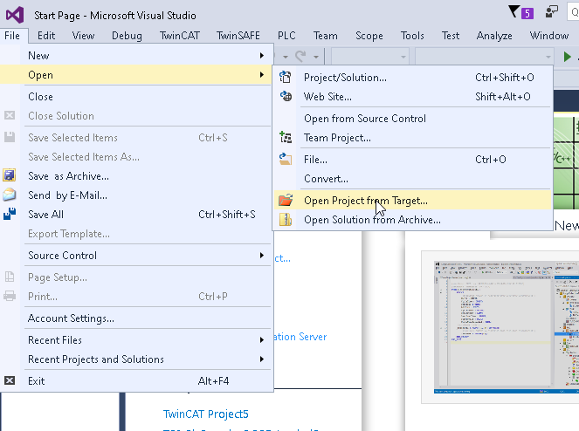Viewport: 579px width, 431px height.
Task: Choose Save All menu entry
Action: (135, 214)
